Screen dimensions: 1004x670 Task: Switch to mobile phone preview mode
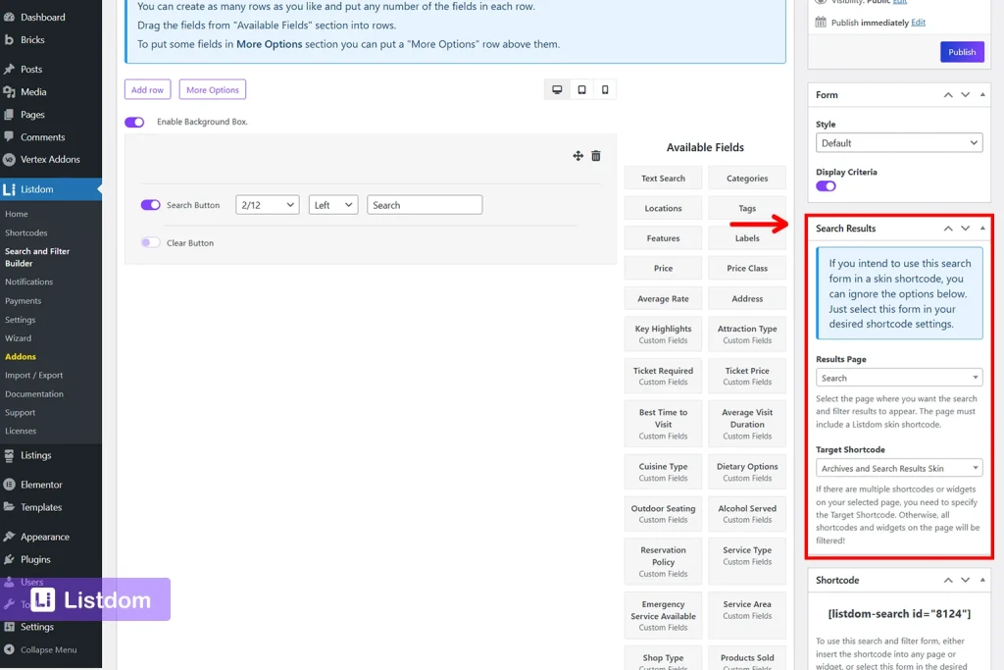point(605,88)
